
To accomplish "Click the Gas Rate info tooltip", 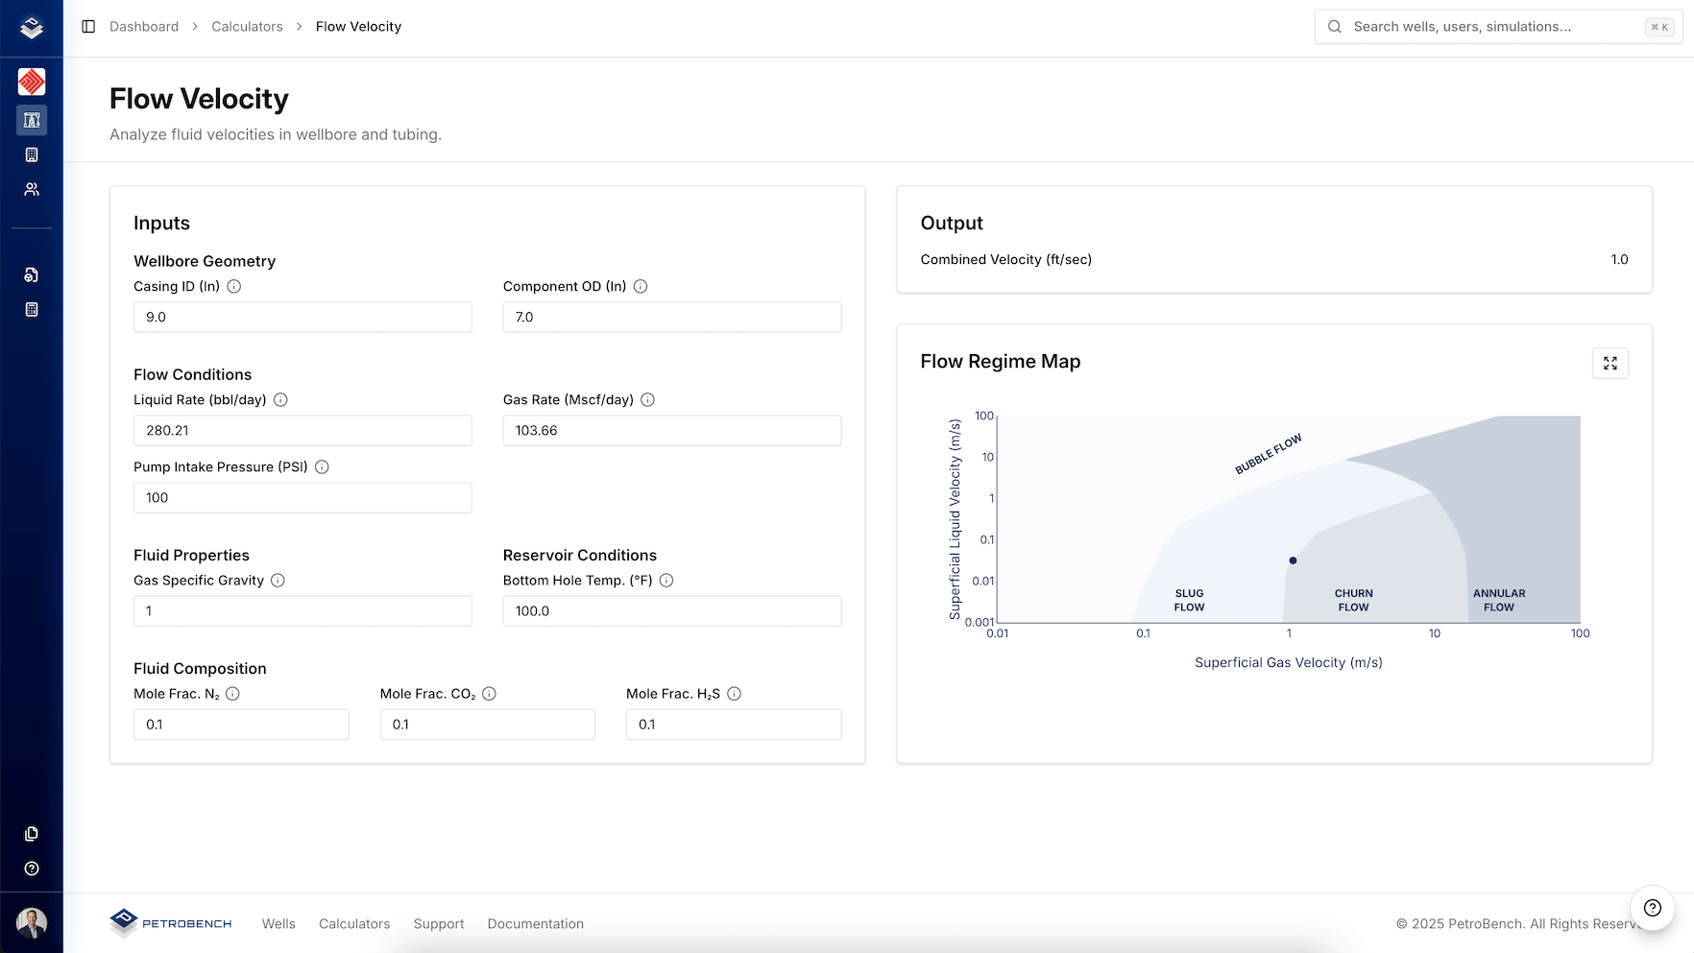I will point(647,400).
